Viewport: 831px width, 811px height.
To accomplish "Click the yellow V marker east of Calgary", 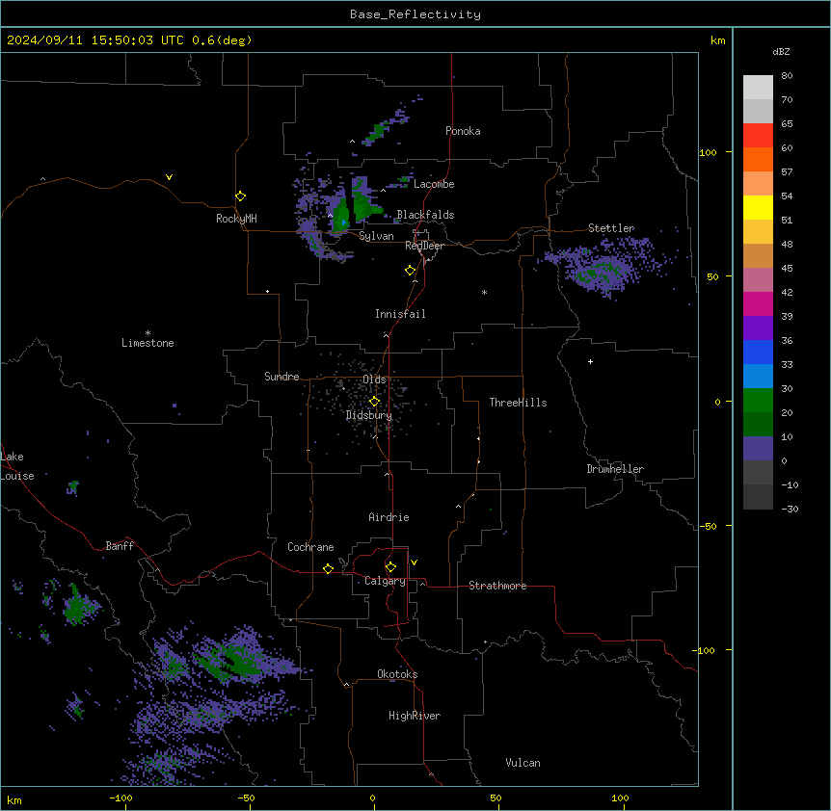I will click(x=414, y=562).
